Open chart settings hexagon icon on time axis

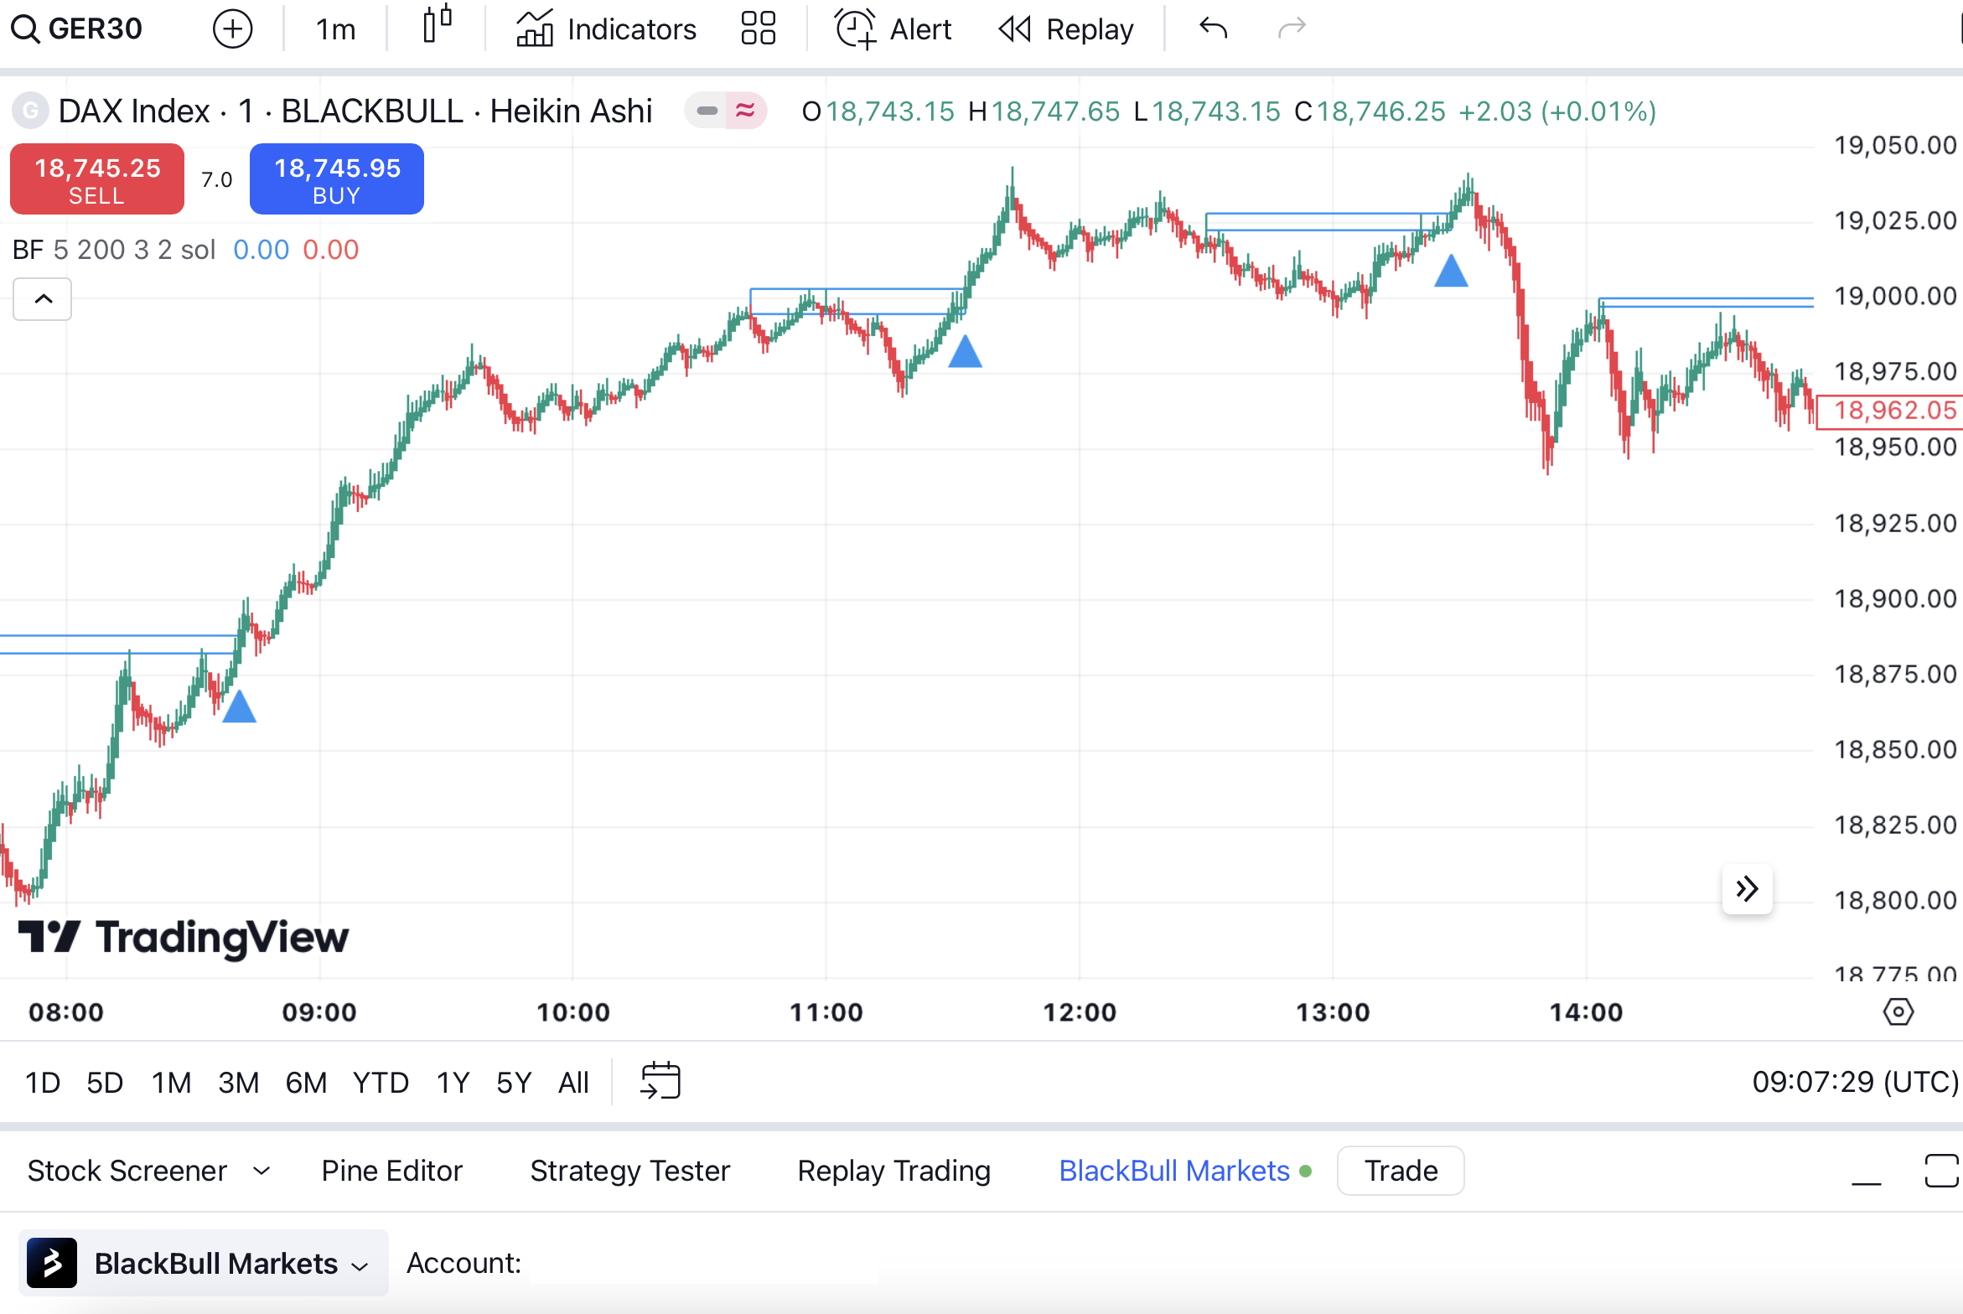click(x=1898, y=1011)
